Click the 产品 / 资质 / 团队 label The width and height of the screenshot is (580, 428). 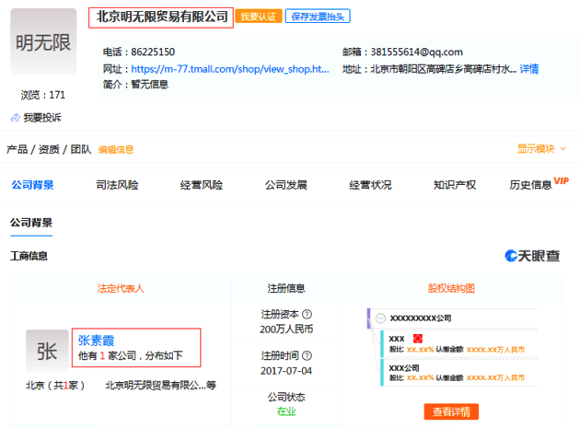point(49,149)
